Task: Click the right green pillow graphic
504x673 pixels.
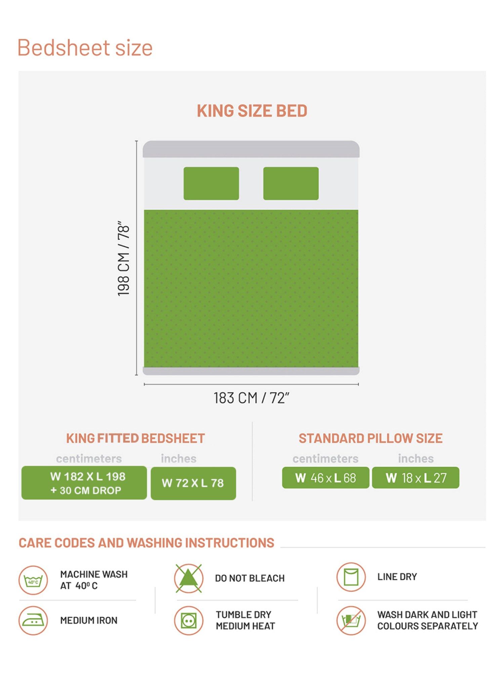Action: [291, 183]
